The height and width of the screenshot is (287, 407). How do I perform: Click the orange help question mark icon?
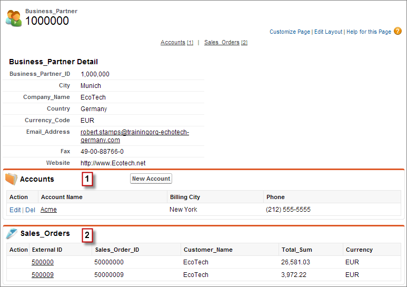398,32
